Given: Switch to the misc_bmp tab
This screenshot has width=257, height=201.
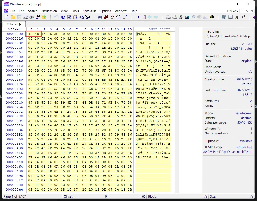Looking at the screenshot, I should pos(14,24).
